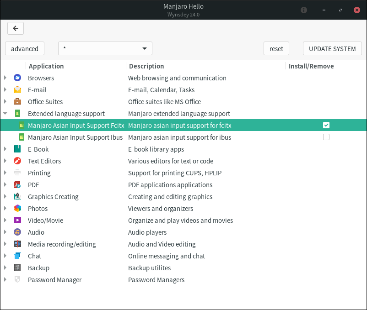Click the Text Editors pencil icon

[x=17, y=161]
